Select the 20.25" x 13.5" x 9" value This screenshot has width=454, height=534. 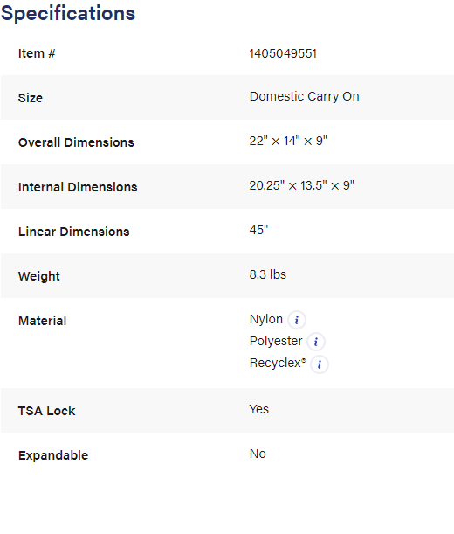coord(302,185)
